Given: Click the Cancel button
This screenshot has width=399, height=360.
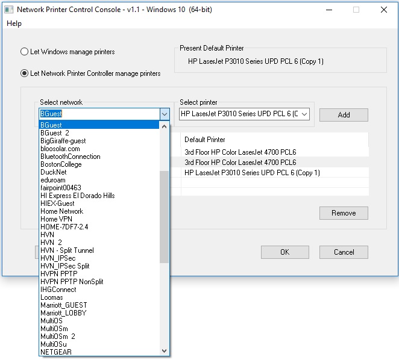Looking at the screenshot, I should (344, 252).
